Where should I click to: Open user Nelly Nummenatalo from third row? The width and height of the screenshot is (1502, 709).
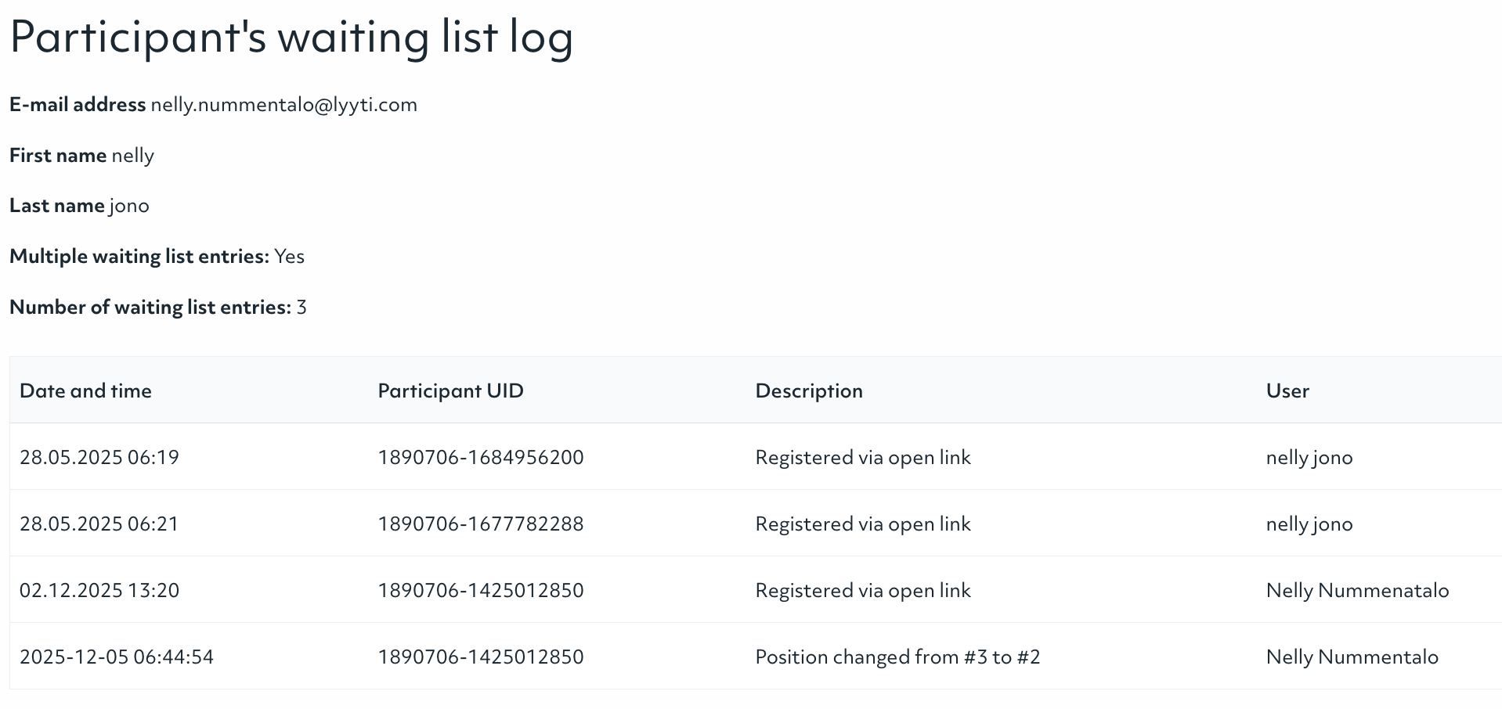tap(1357, 590)
